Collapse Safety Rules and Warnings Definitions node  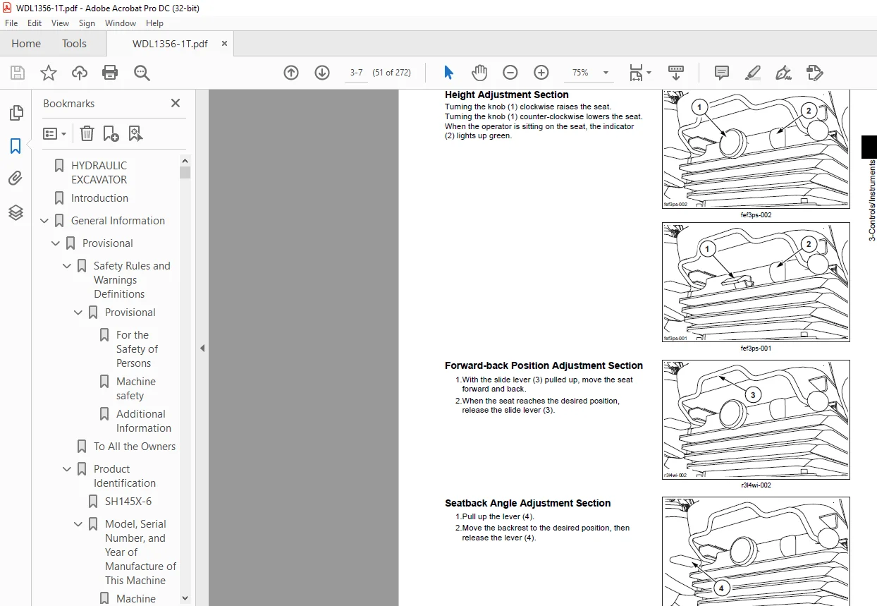(x=67, y=266)
